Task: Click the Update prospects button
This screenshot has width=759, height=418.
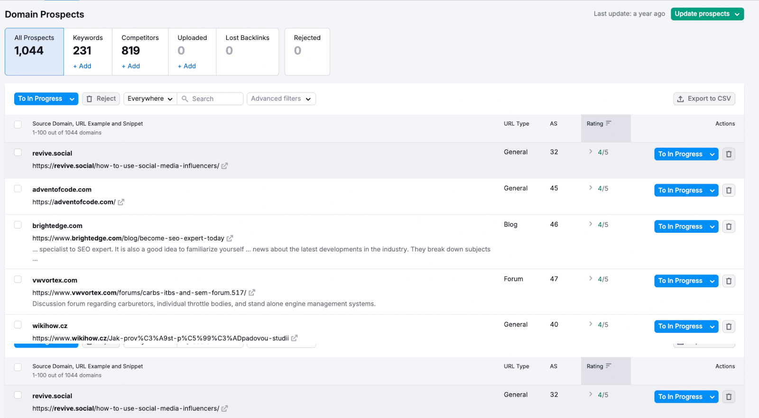Action: (707, 14)
